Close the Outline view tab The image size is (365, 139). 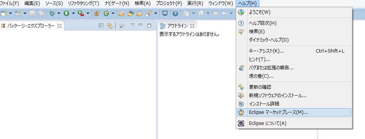[192, 26]
